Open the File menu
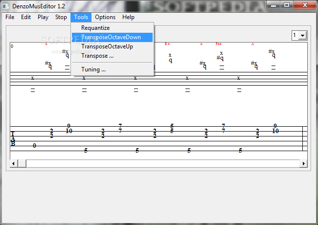Screen dimensions: 318x225 10,17
